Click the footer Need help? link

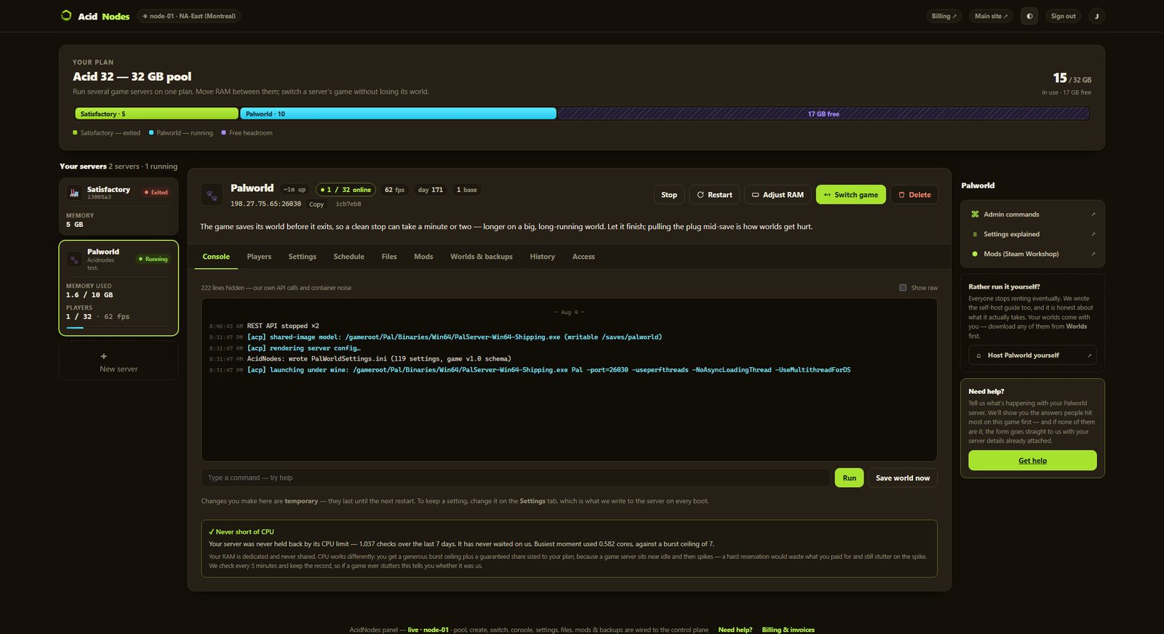point(735,630)
